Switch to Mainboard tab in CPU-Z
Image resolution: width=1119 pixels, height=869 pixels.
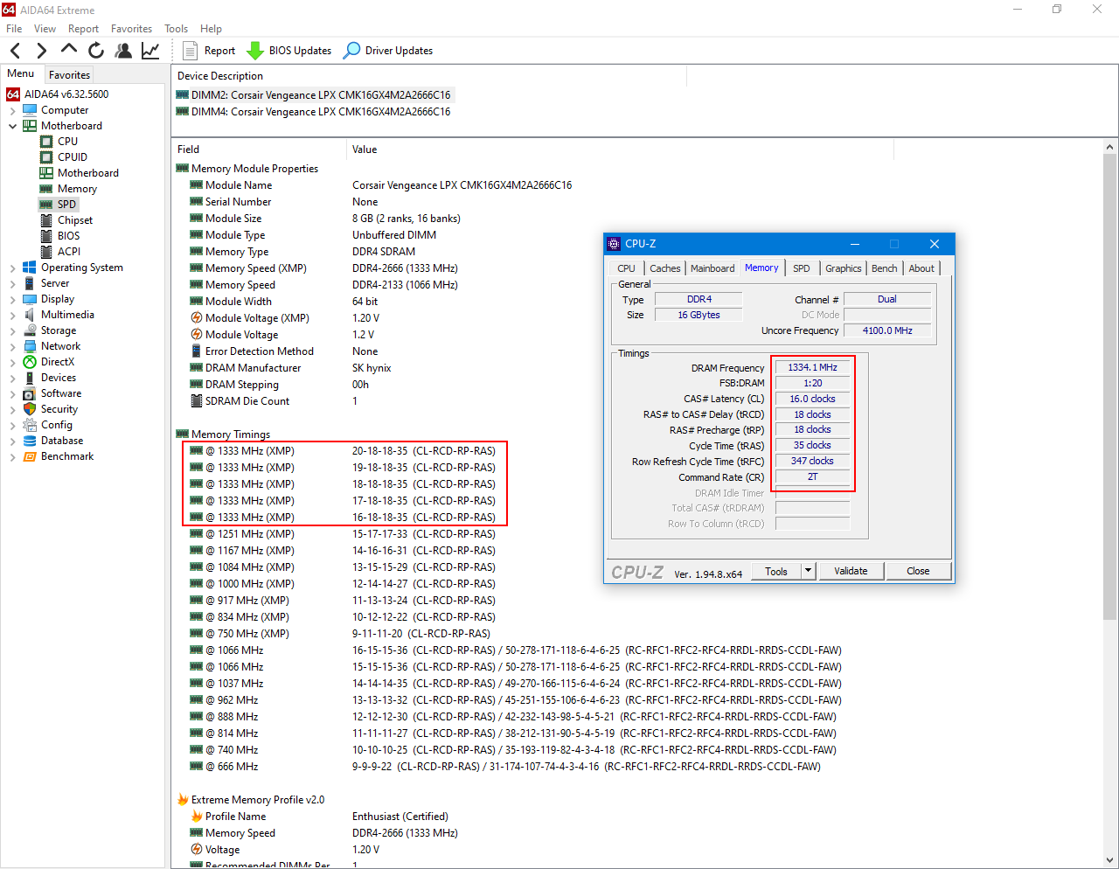712,268
